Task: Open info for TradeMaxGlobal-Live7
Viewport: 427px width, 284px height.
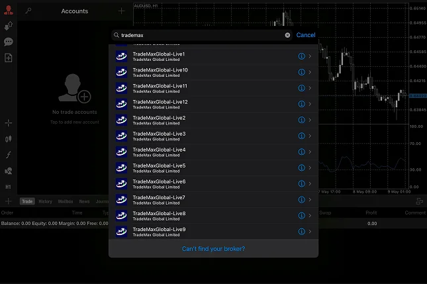Action: (301, 199)
